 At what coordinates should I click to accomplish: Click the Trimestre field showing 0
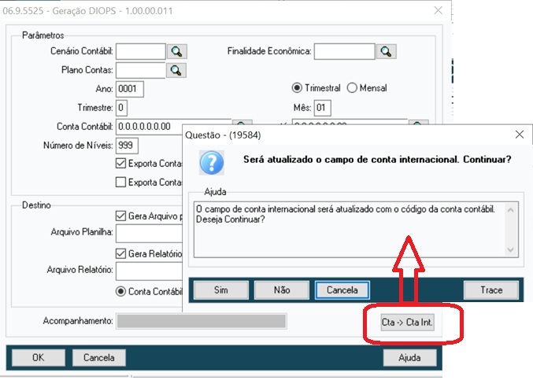(x=122, y=108)
